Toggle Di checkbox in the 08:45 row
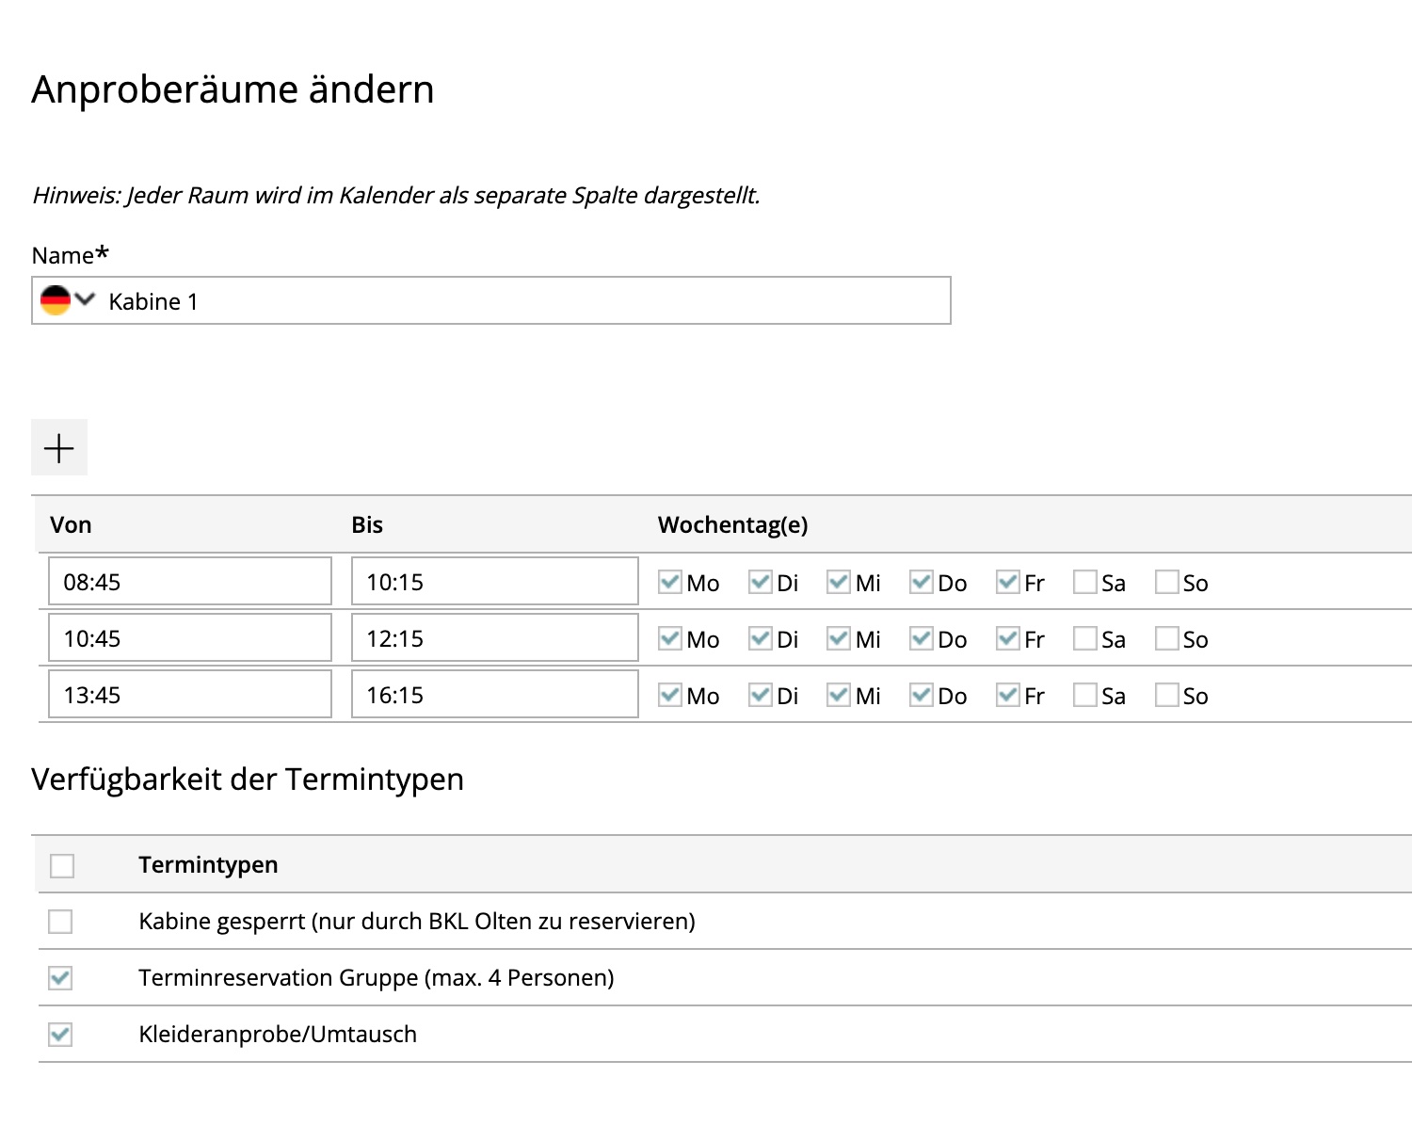This screenshot has width=1412, height=1141. click(x=761, y=582)
